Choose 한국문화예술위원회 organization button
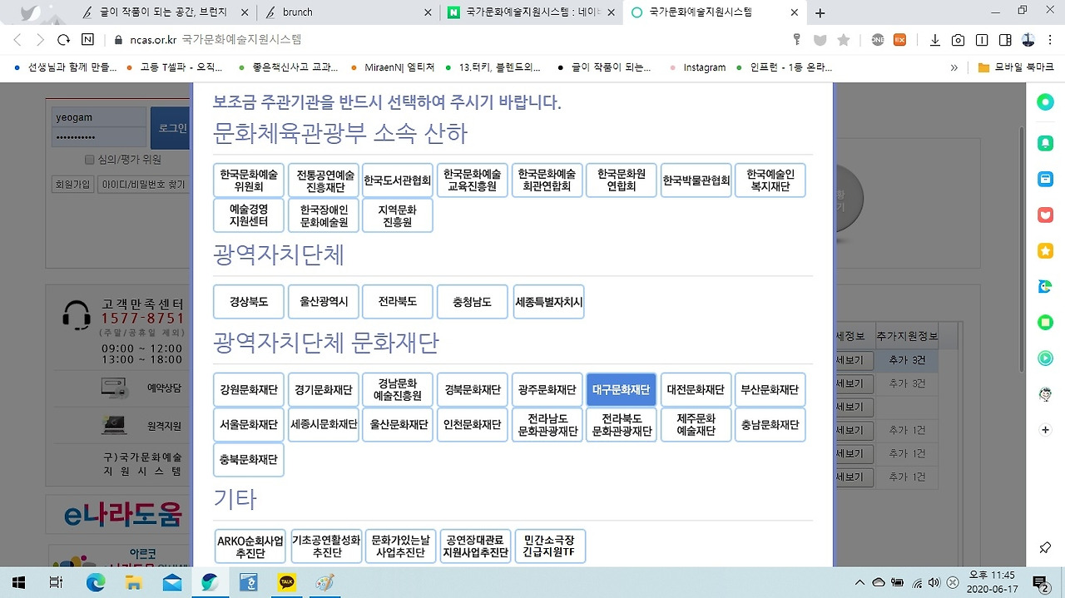Image resolution: width=1065 pixels, height=598 pixels. [x=249, y=180]
